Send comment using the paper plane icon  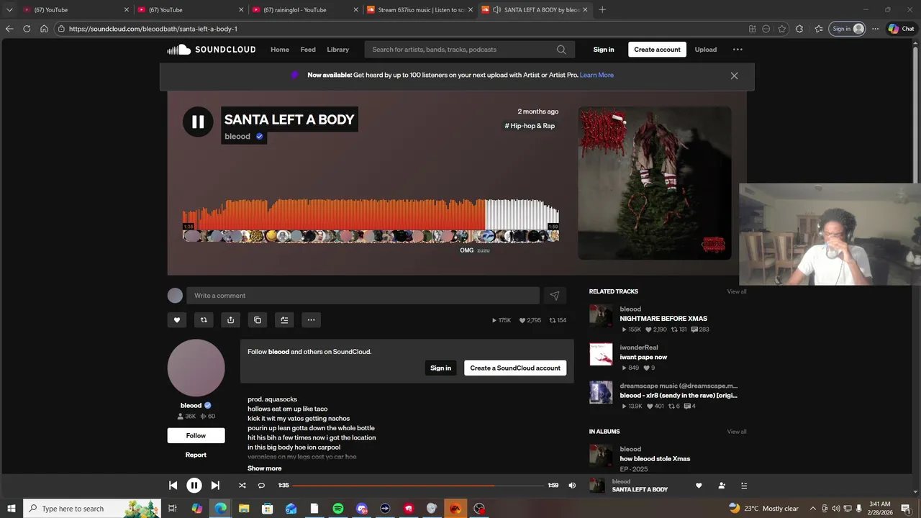(555, 296)
